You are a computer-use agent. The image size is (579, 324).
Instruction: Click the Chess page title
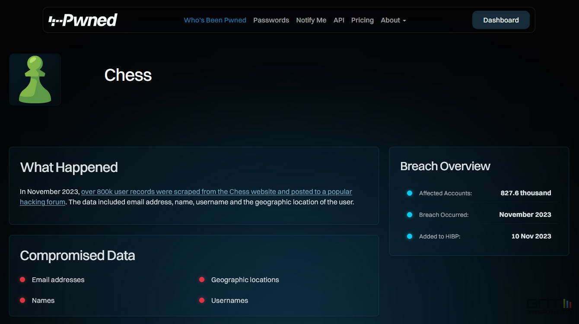pyautogui.click(x=128, y=75)
